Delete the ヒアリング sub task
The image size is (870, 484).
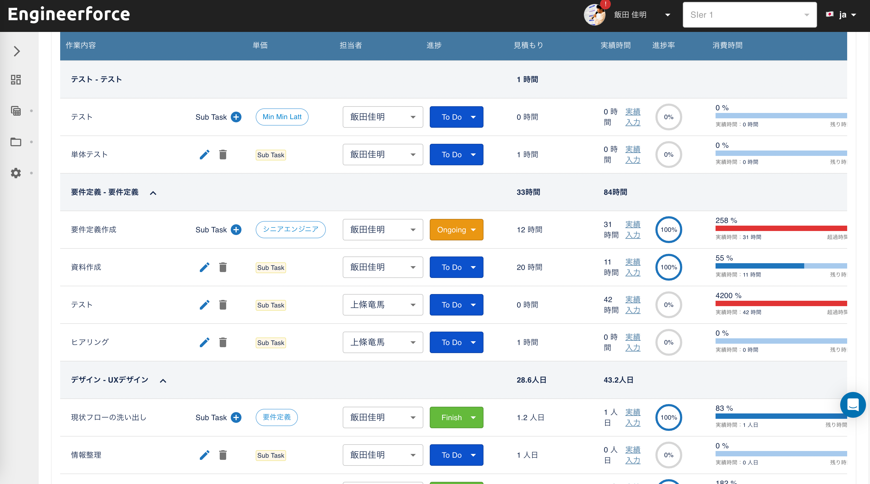click(223, 342)
